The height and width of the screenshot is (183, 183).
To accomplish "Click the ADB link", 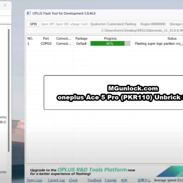I will [x=124, y=180].
